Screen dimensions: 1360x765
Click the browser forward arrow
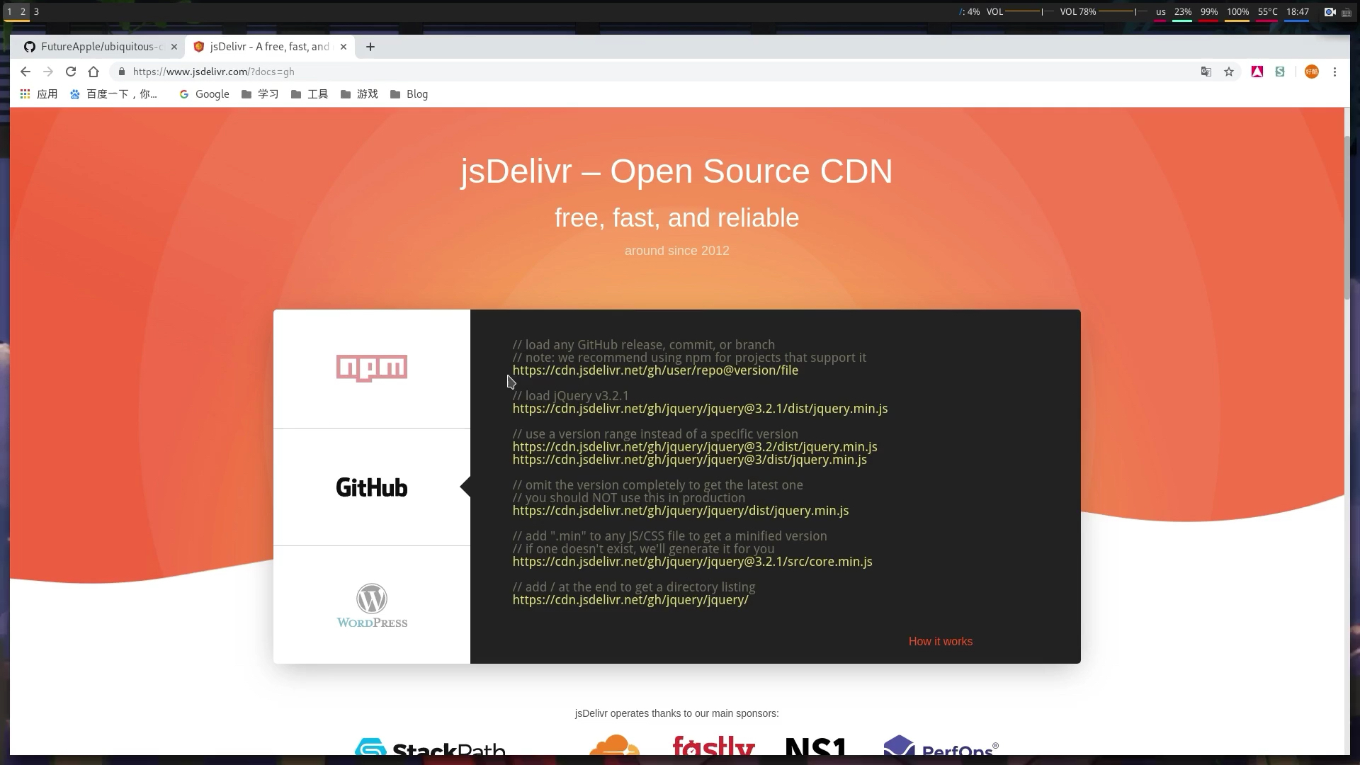pos(48,72)
